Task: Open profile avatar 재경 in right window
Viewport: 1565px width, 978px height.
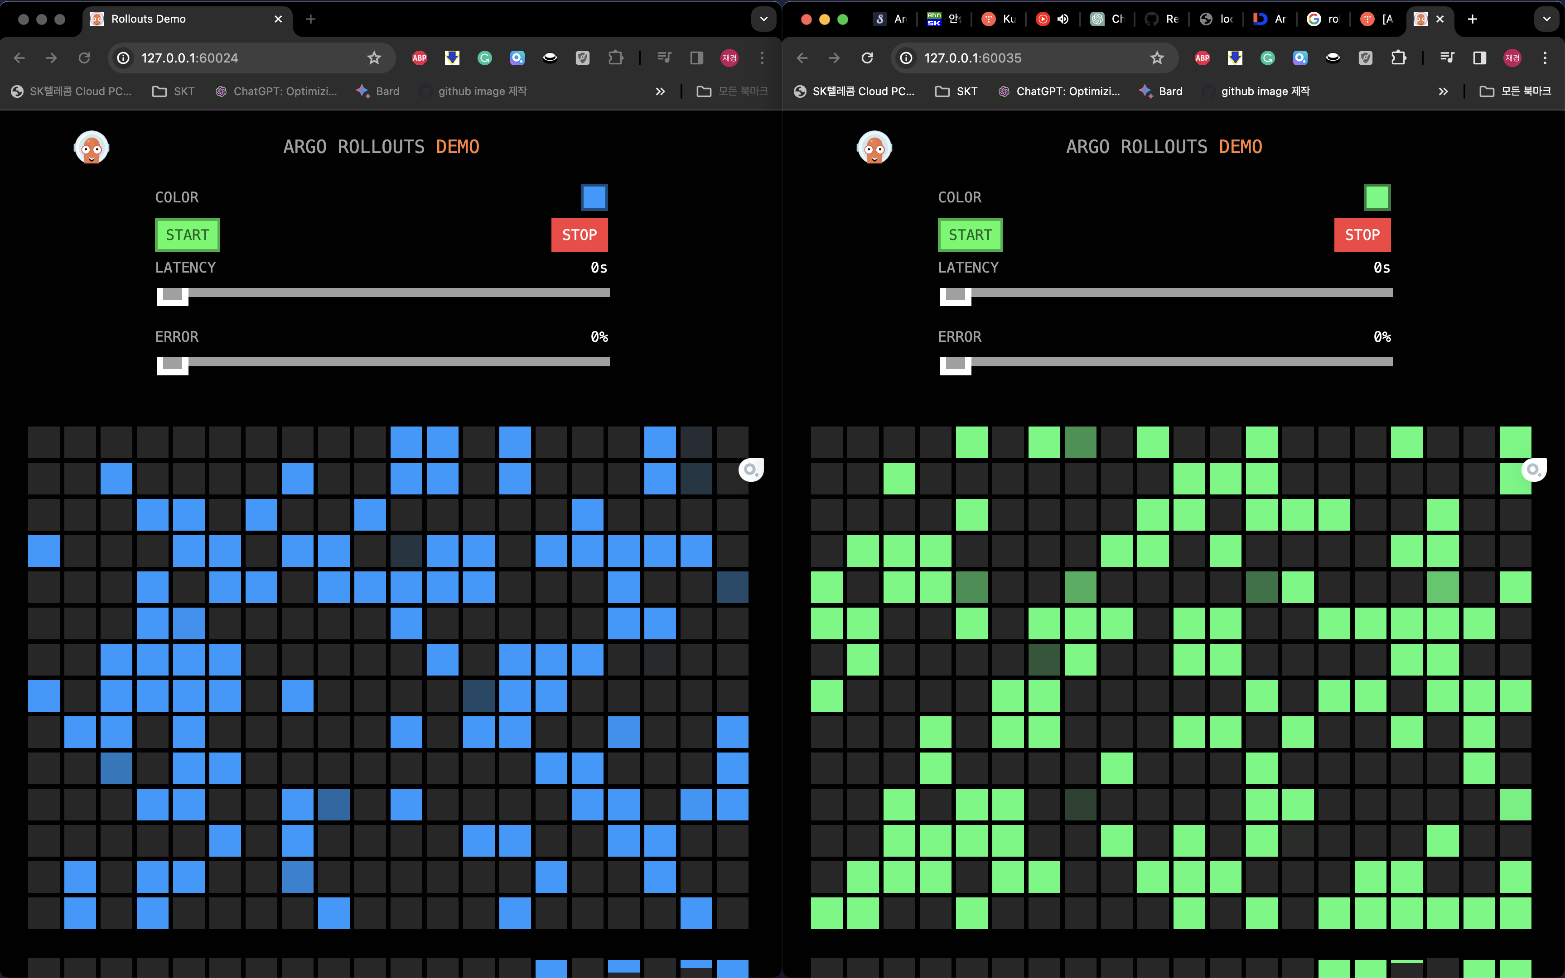Action: pyautogui.click(x=1512, y=58)
